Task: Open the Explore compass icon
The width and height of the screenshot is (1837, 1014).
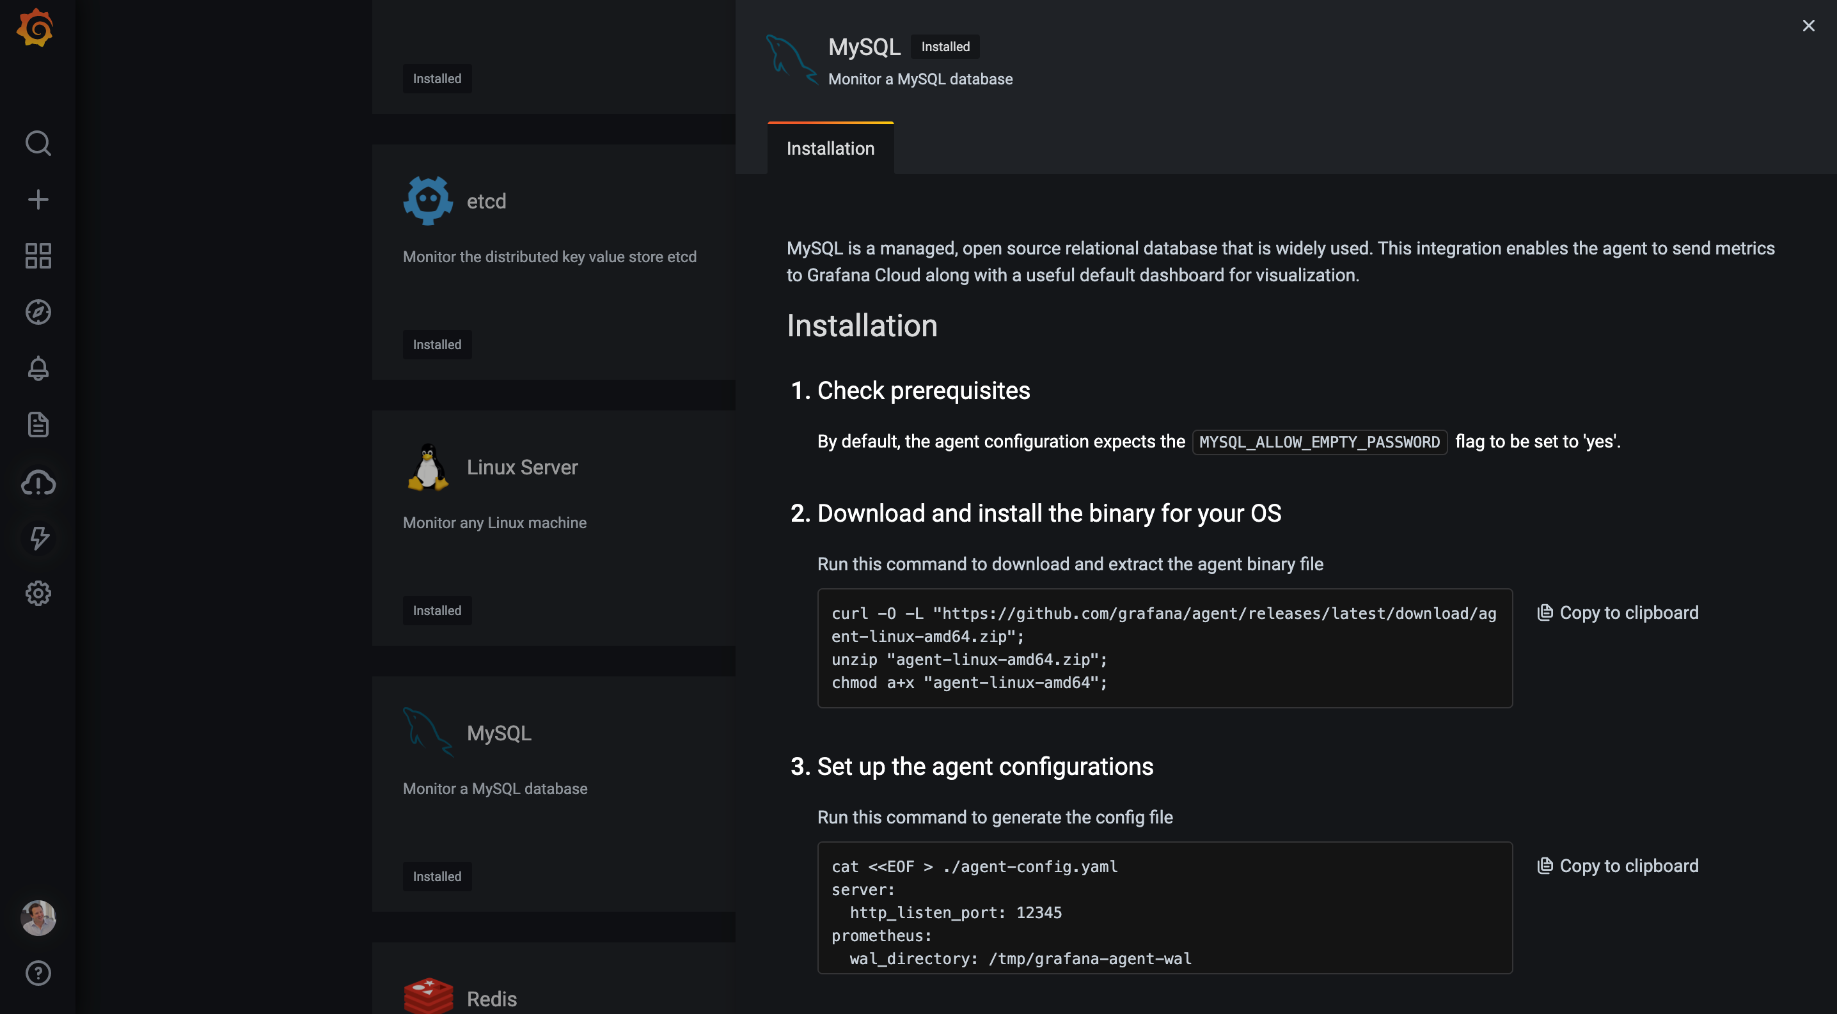Action: click(38, 312)
